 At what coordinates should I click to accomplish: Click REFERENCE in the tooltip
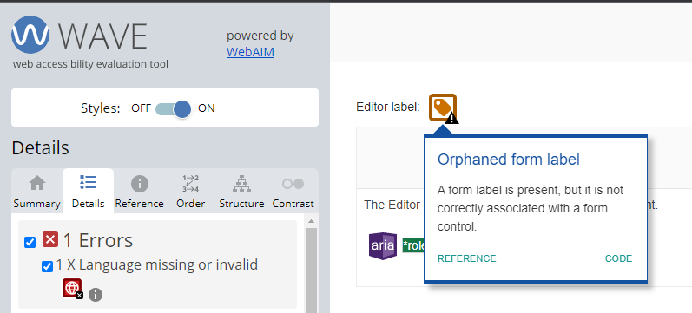click(466, 258)
